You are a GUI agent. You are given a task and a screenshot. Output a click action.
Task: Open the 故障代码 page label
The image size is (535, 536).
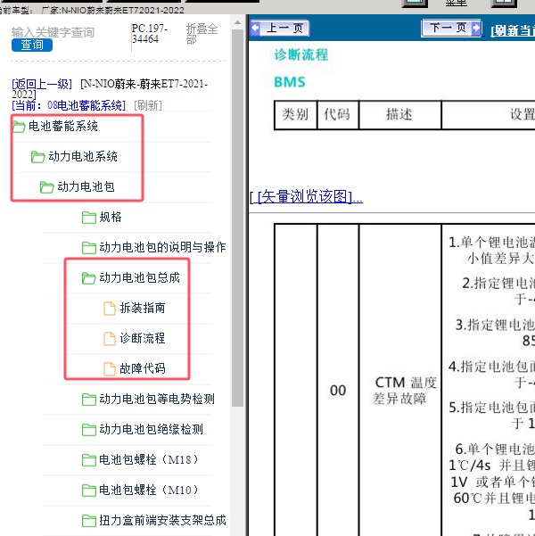[x=143, y=368]
